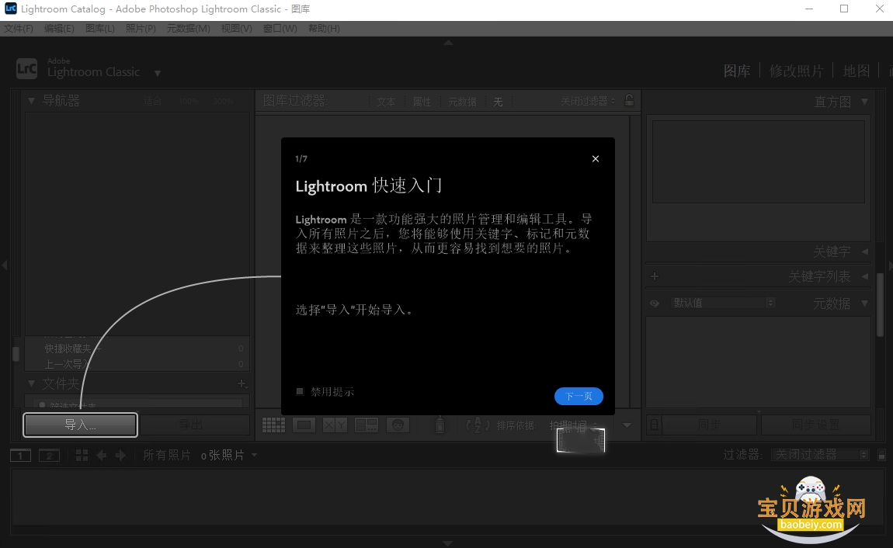This screenshot has height=548, width=893.
Task: Collapse the 导航器 panel triangle
Action: pos(31,101)
